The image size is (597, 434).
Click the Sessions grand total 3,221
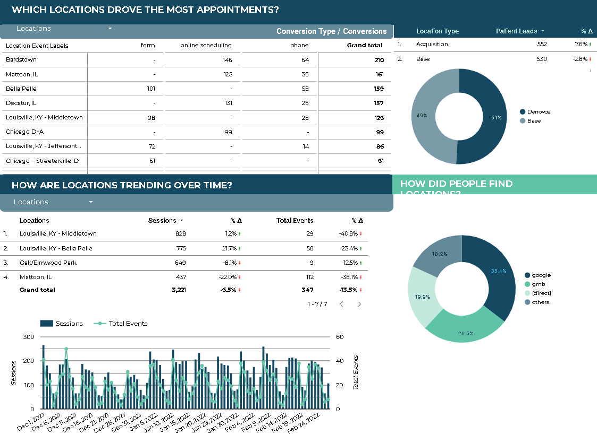click(x=179, y=290)
